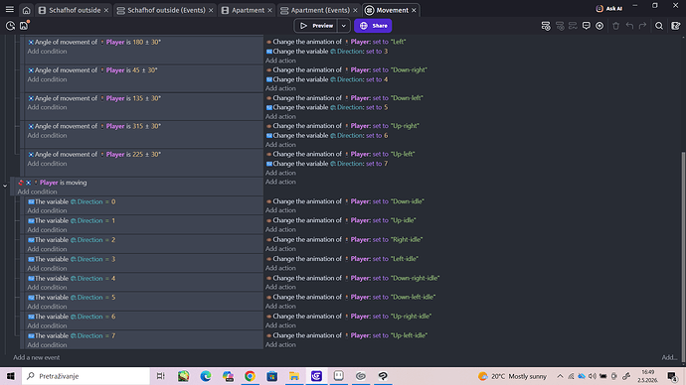Viewport: 686px width, 385px height.
Task: Select action set animation to "Down-right"
Action: point(347,69)
